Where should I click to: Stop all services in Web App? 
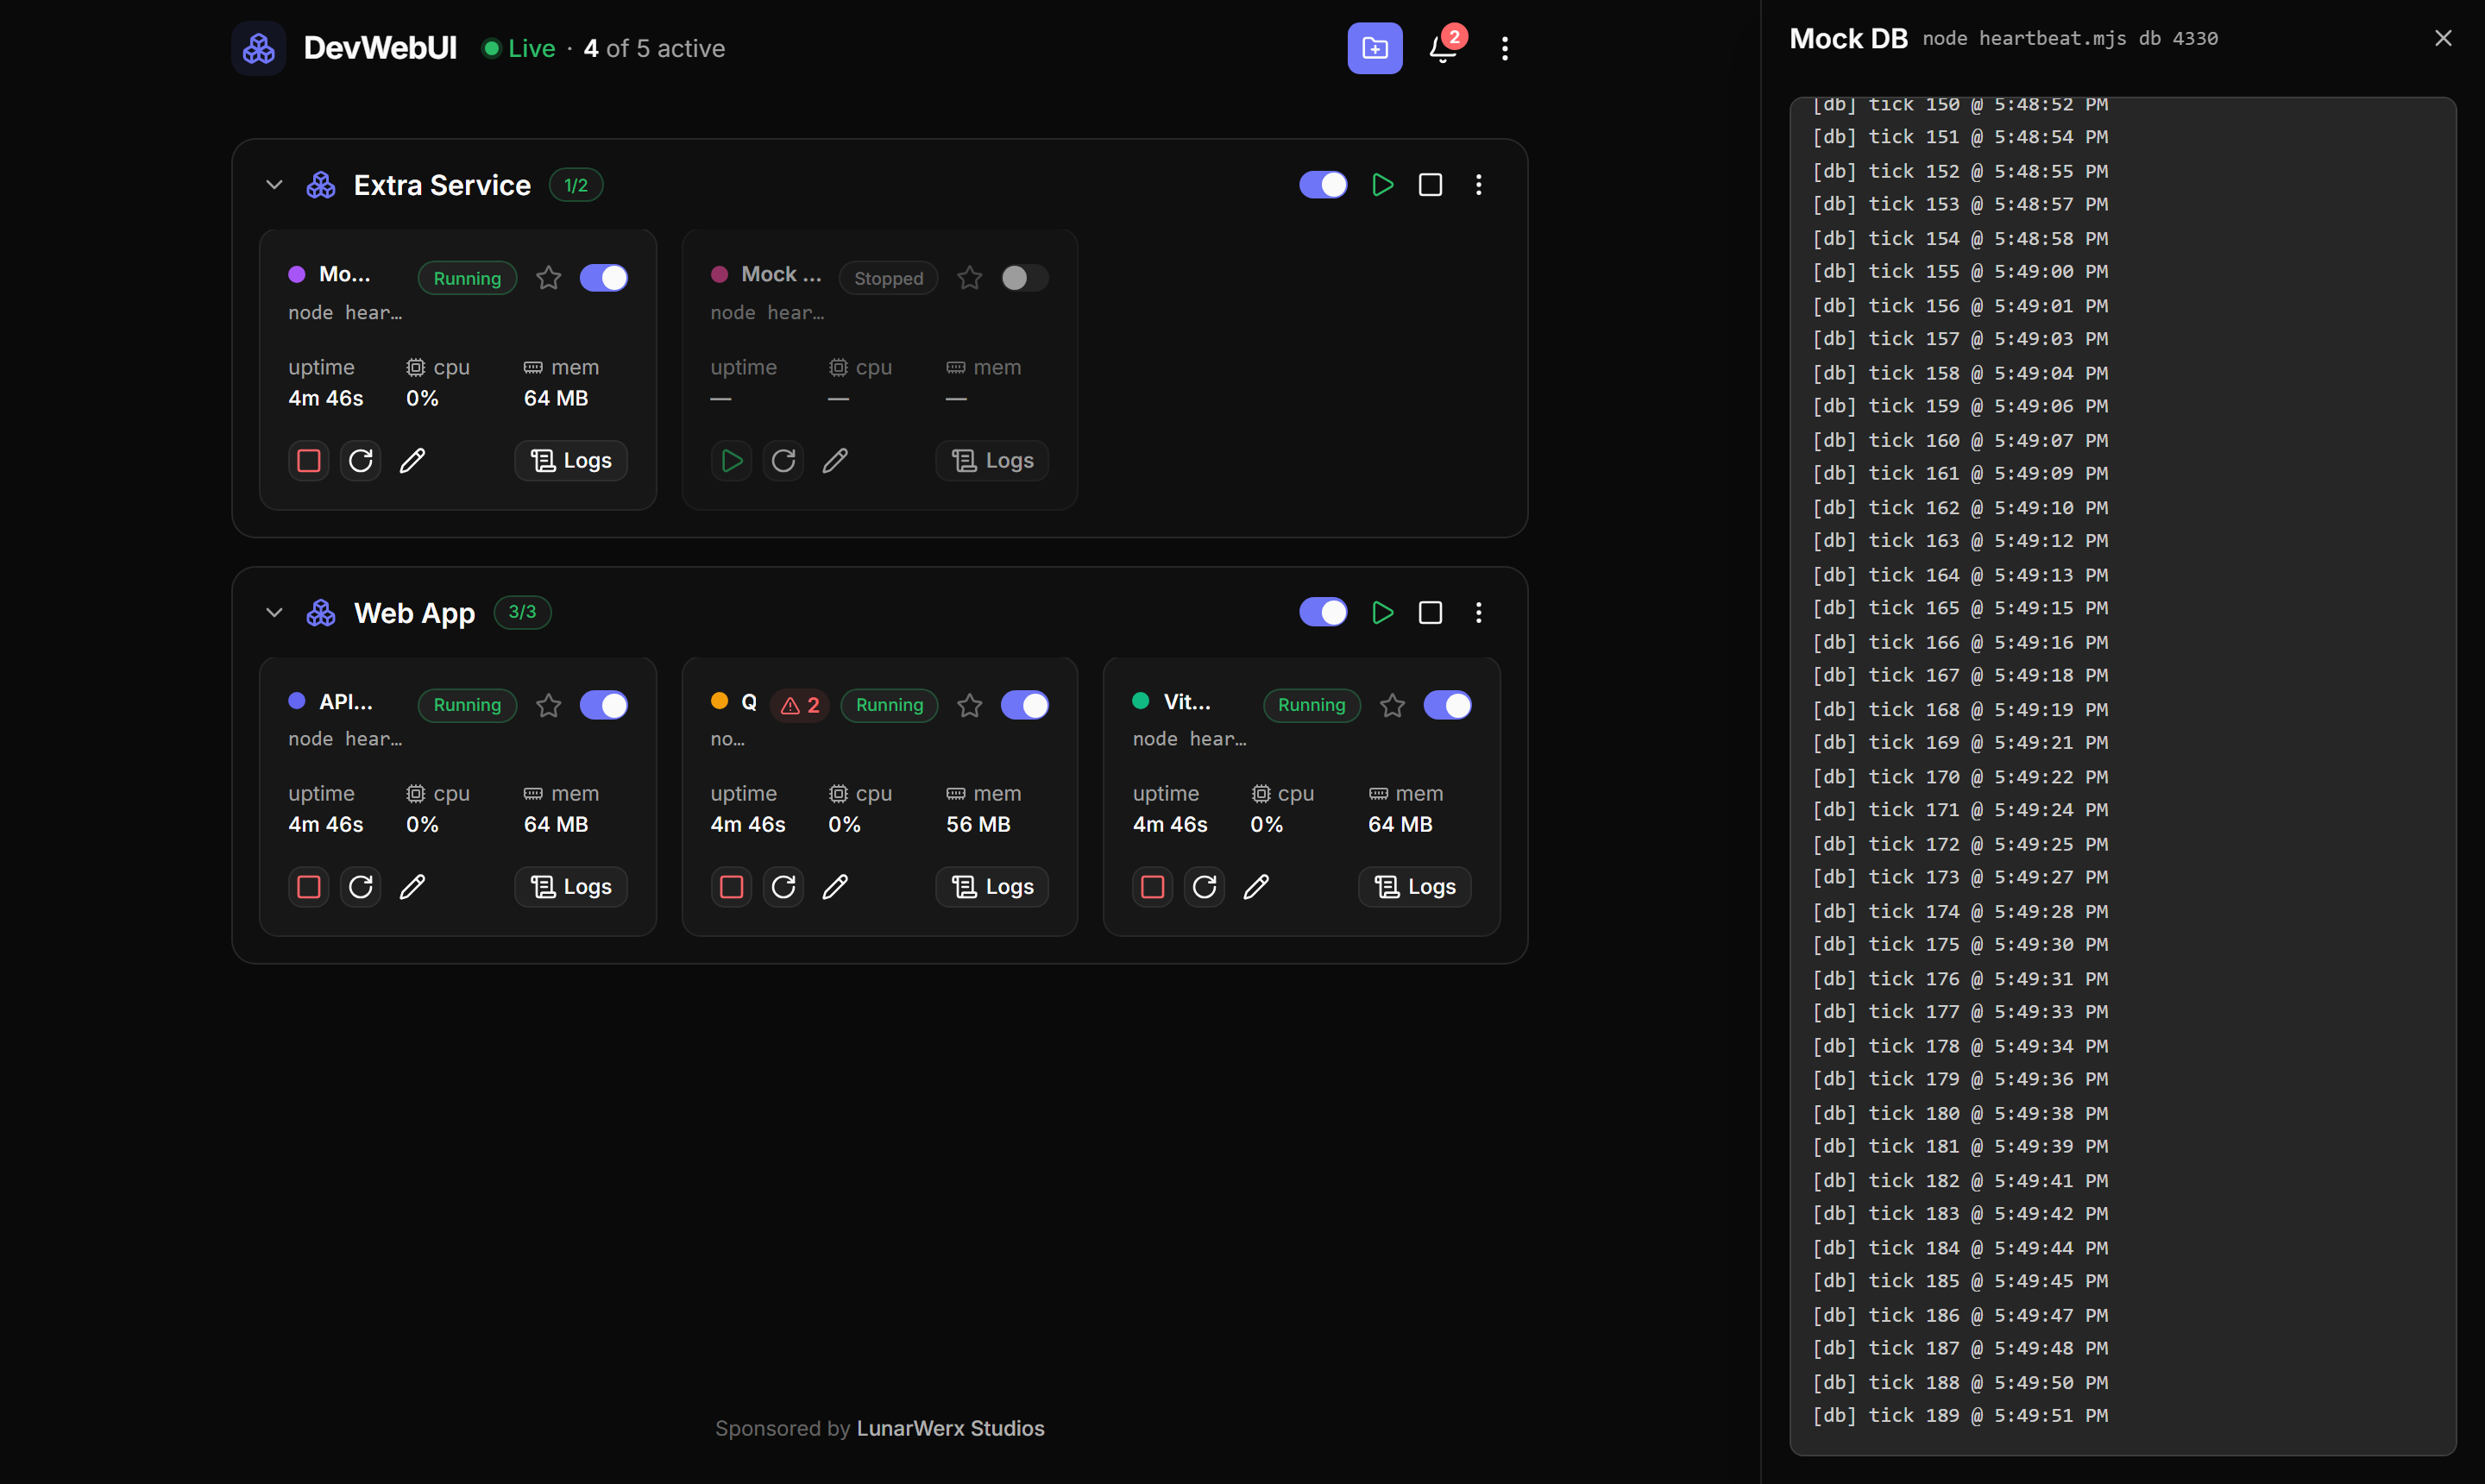1430,612
